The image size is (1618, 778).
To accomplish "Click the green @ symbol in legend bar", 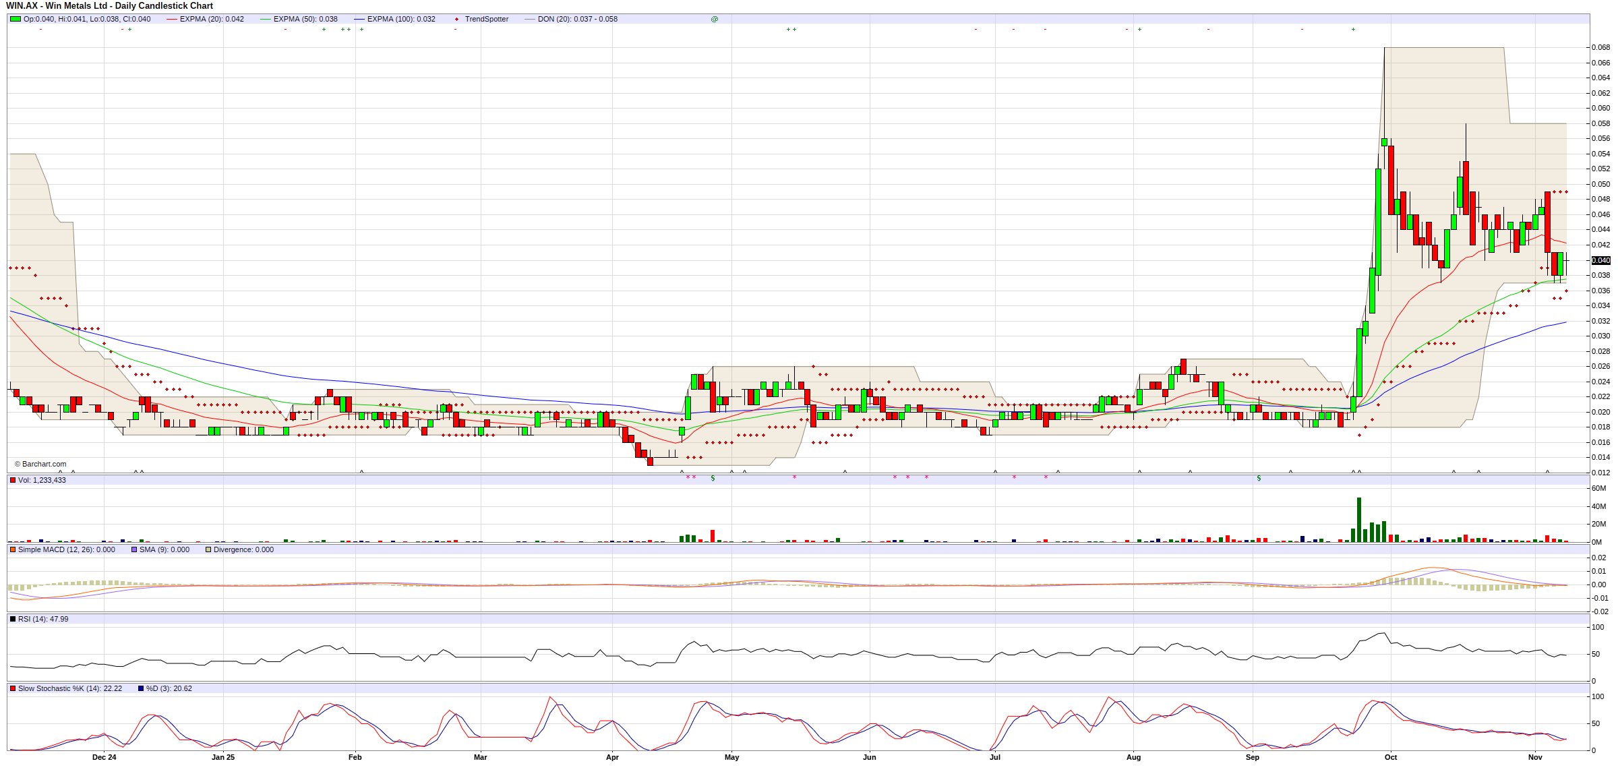I will pos(715,19).
